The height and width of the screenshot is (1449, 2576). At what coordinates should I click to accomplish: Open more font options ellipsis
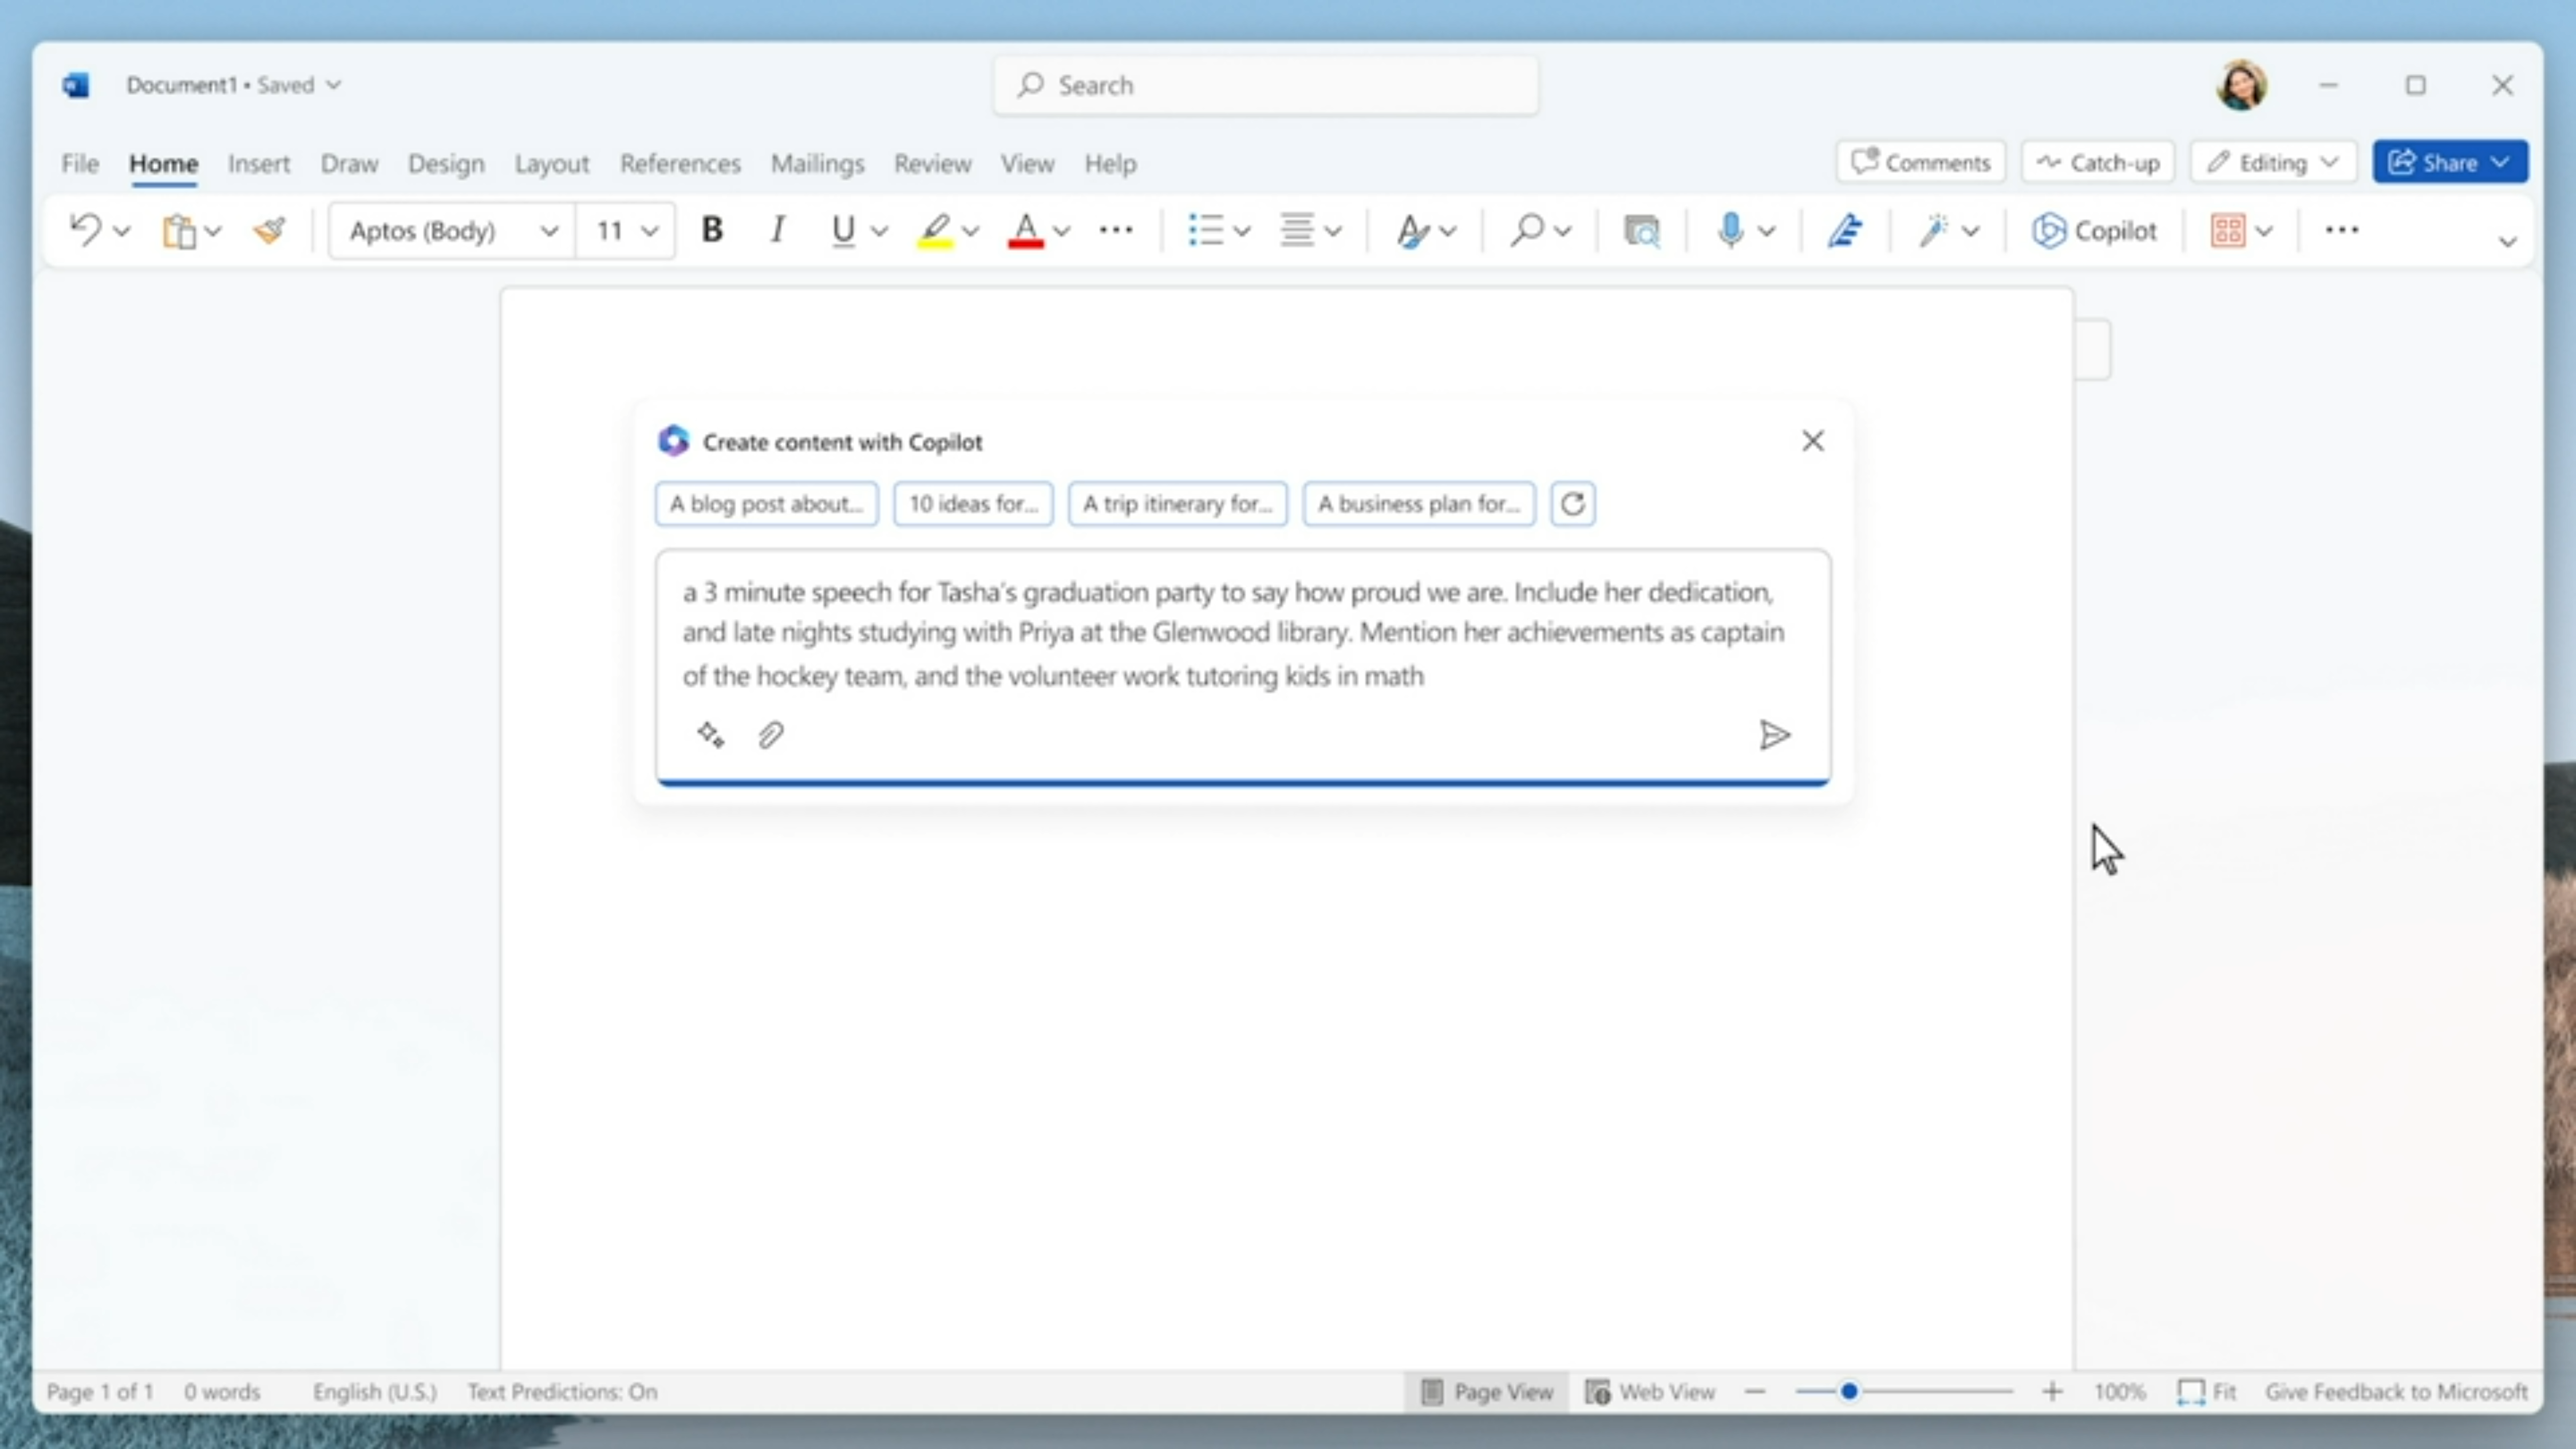(x=1116, y=231)
